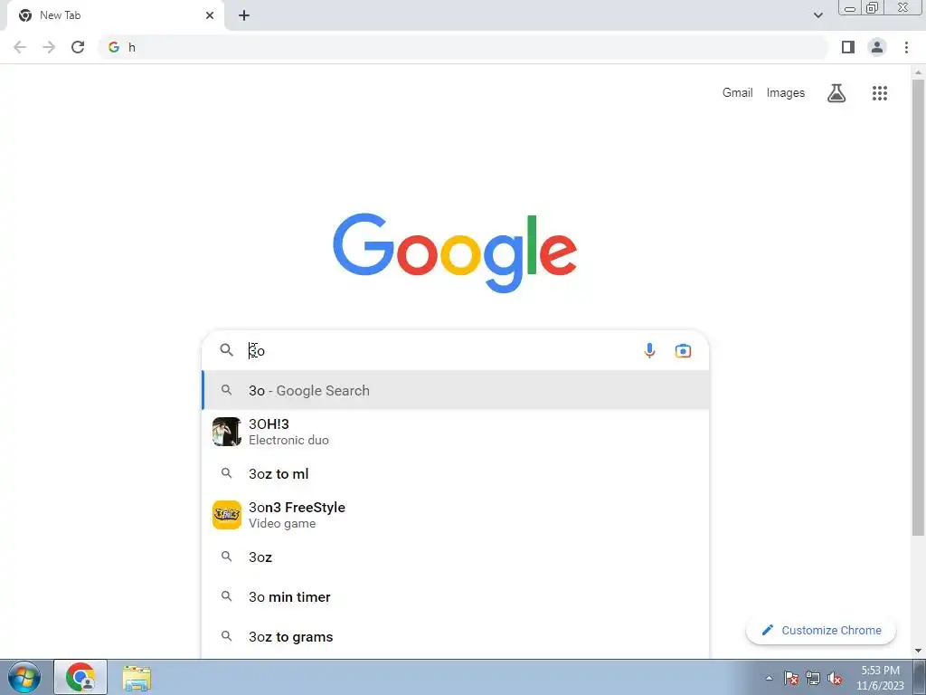Search by image with camera icon
The image size is (926, 695).
click(x=683, y=350)
